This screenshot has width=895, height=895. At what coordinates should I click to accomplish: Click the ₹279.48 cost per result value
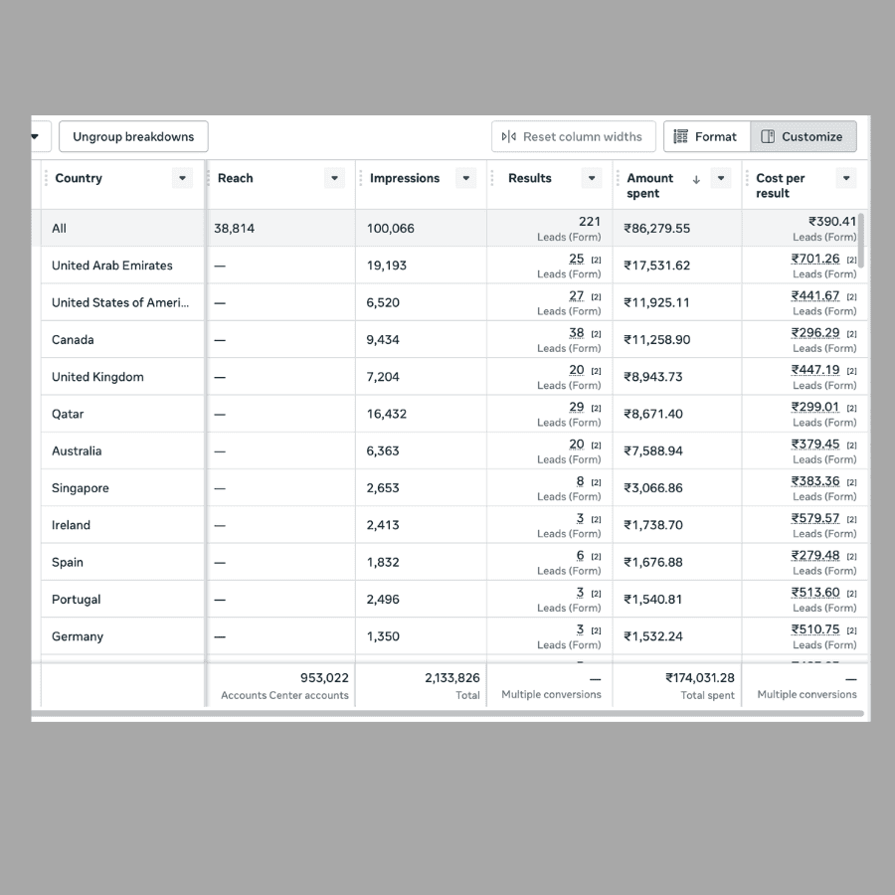(x=815, y=555)
